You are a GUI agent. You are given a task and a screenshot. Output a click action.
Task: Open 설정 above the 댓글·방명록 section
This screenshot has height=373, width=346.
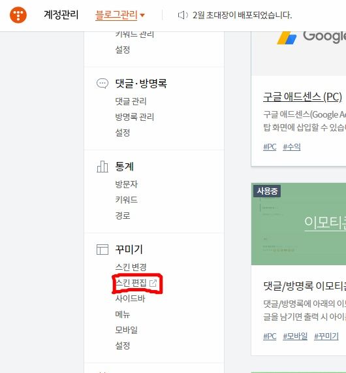point(123,50)
